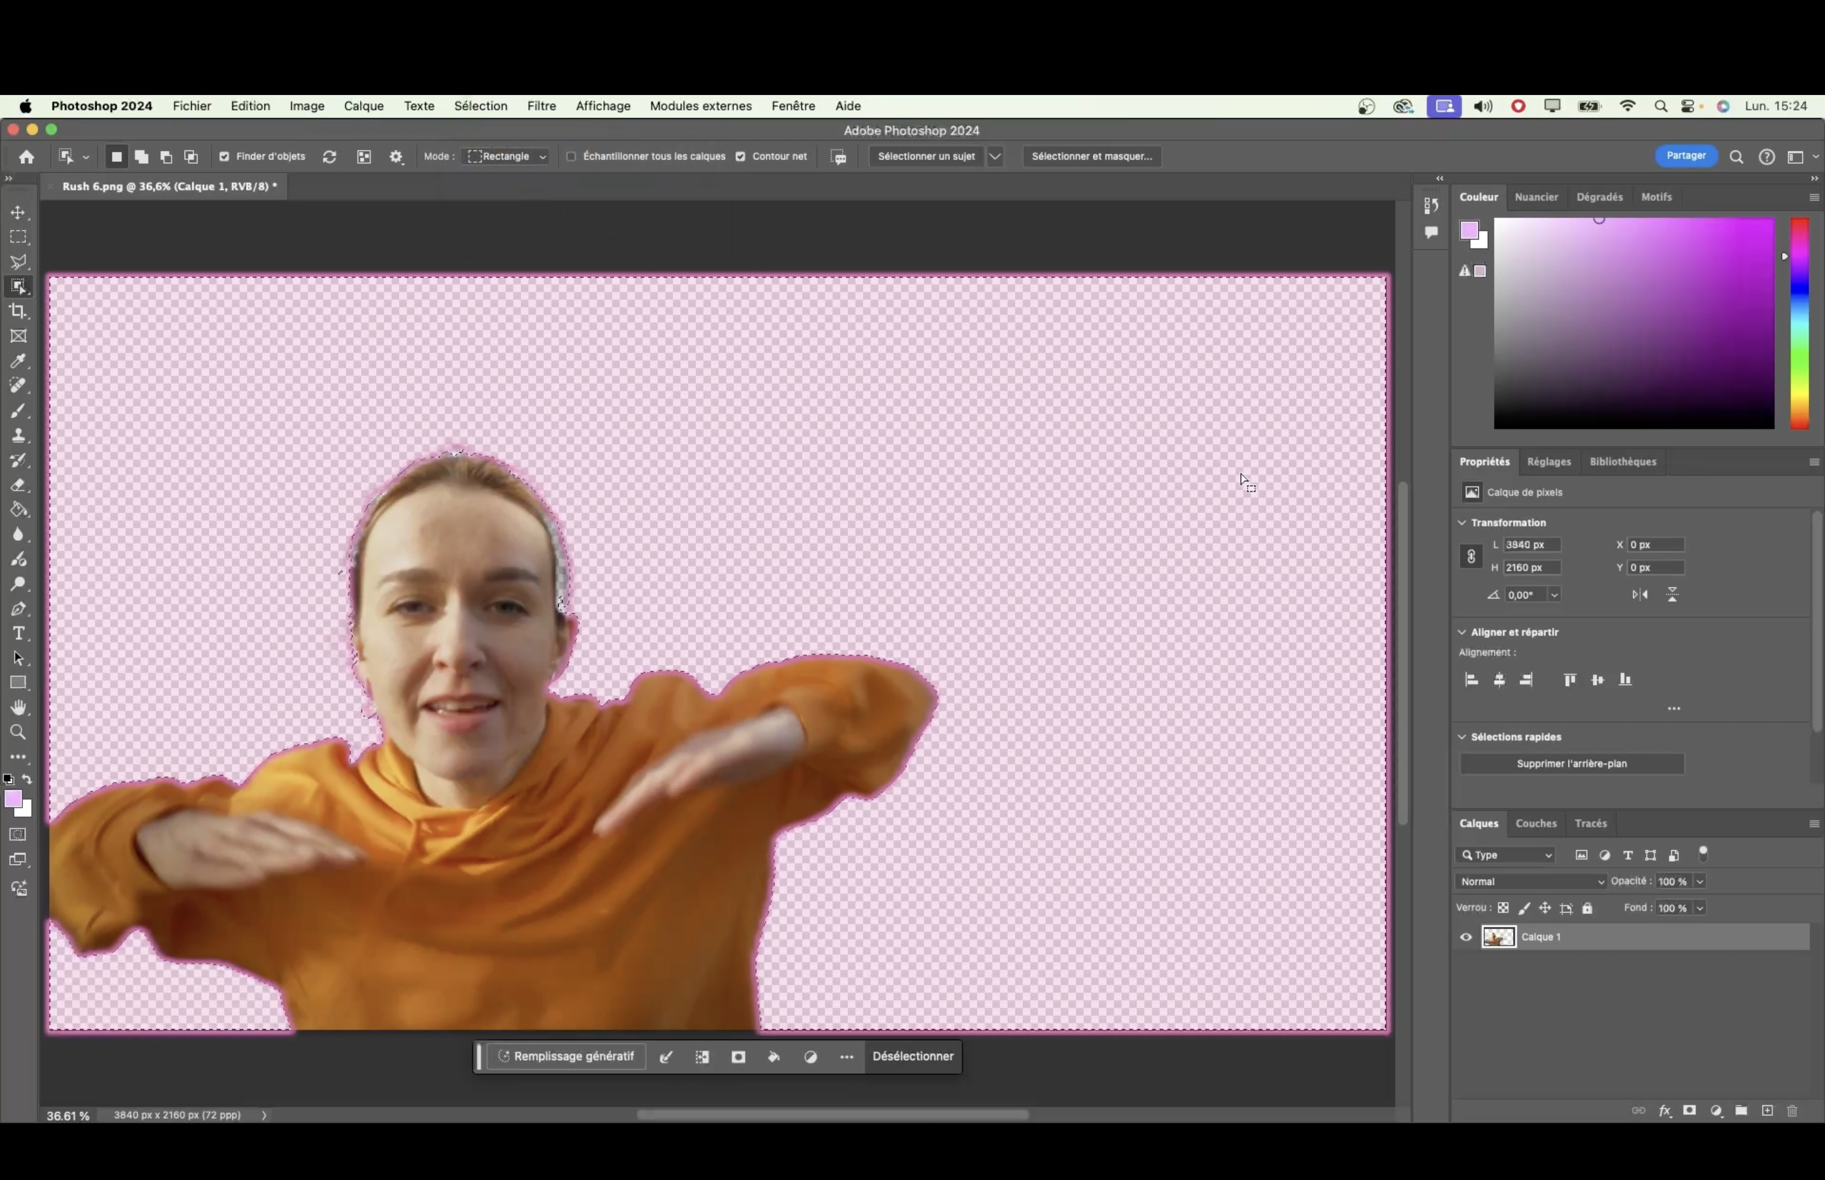Open the Normal blend mode dropdown

[1531, 881]
